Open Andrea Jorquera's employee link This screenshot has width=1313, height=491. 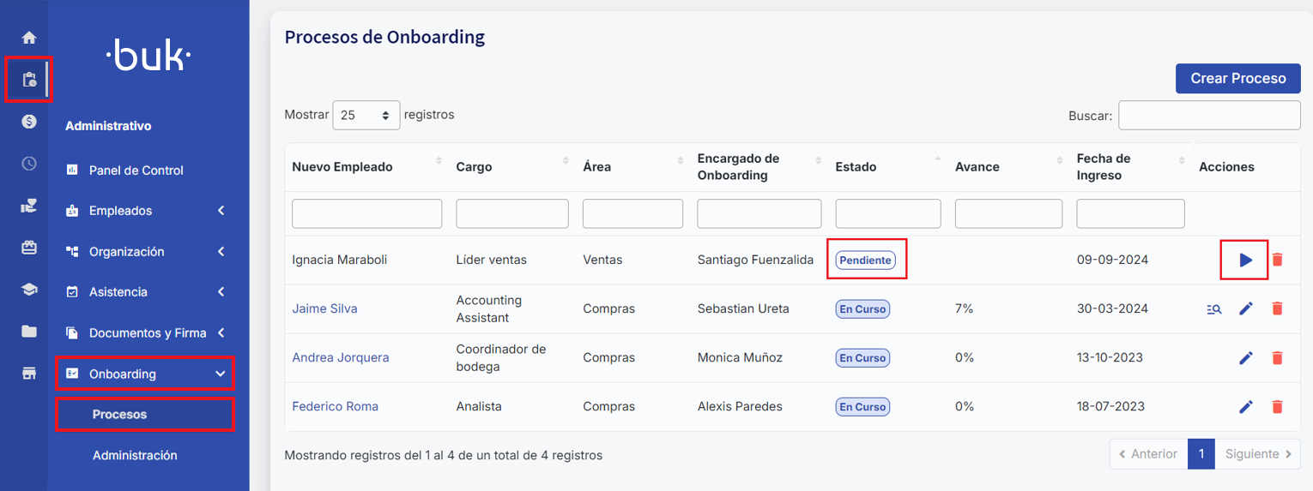pyautogui.click(x=340, y=357)
